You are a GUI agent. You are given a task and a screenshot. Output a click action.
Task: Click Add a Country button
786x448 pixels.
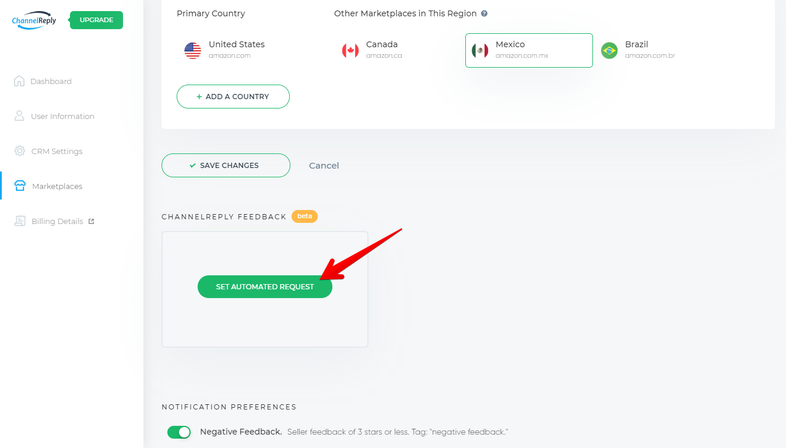click(233, 97)
